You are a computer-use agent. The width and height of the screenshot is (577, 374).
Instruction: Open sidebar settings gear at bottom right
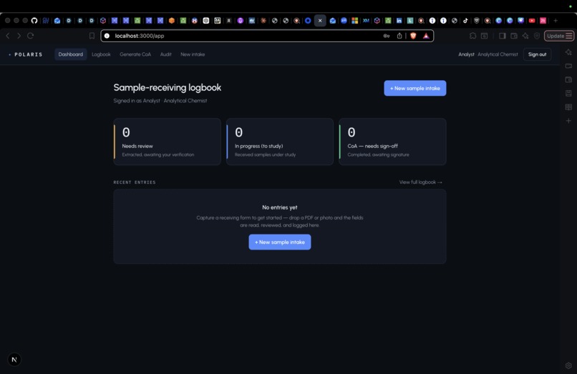(568, 365)
